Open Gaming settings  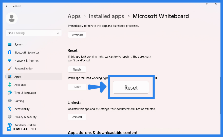point(34,101)
